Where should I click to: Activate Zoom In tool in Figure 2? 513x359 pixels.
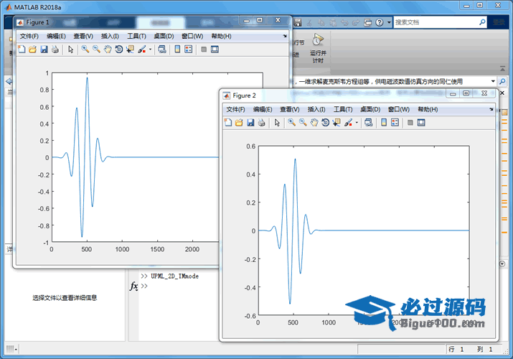pos(291,123)
